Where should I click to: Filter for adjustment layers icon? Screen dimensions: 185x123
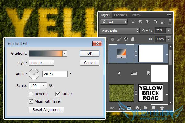click(x=140, y=22)
